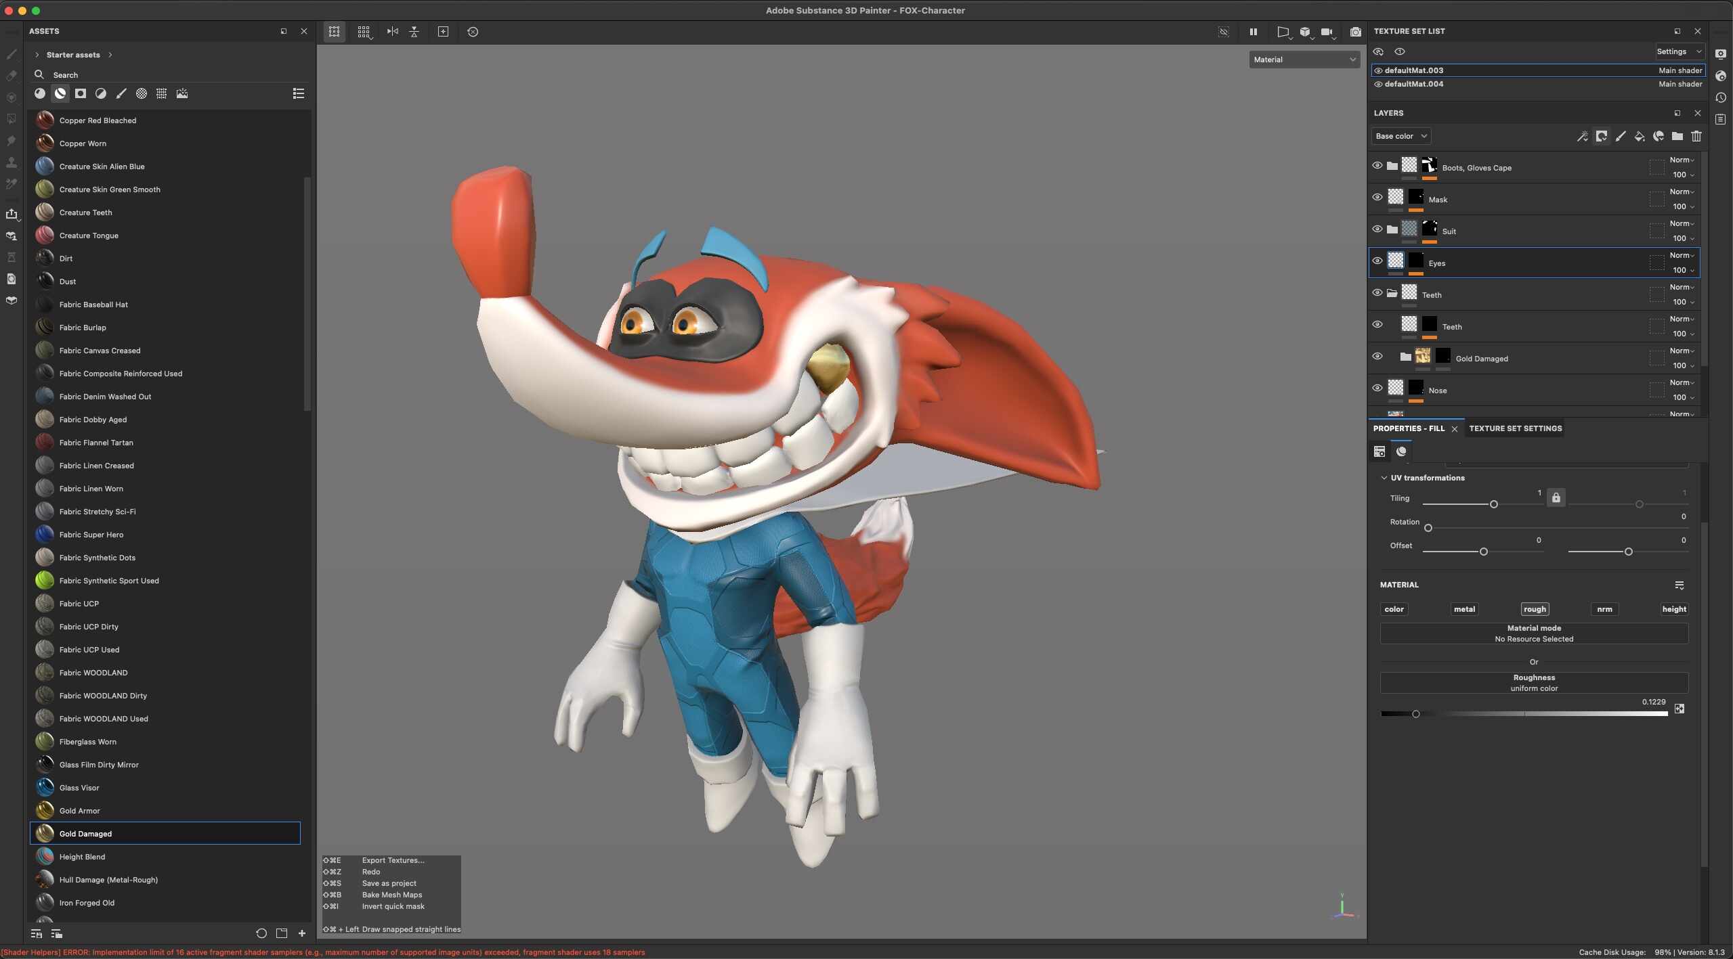
Task: Click the reset view icon in top toolbar
Action: click(x=473, y=32)
